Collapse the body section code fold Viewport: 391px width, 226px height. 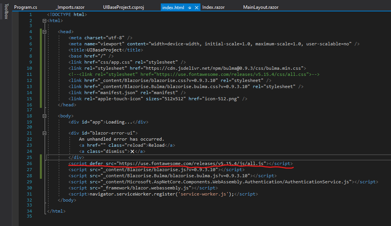pyautogui.click(x=44, y=115)
